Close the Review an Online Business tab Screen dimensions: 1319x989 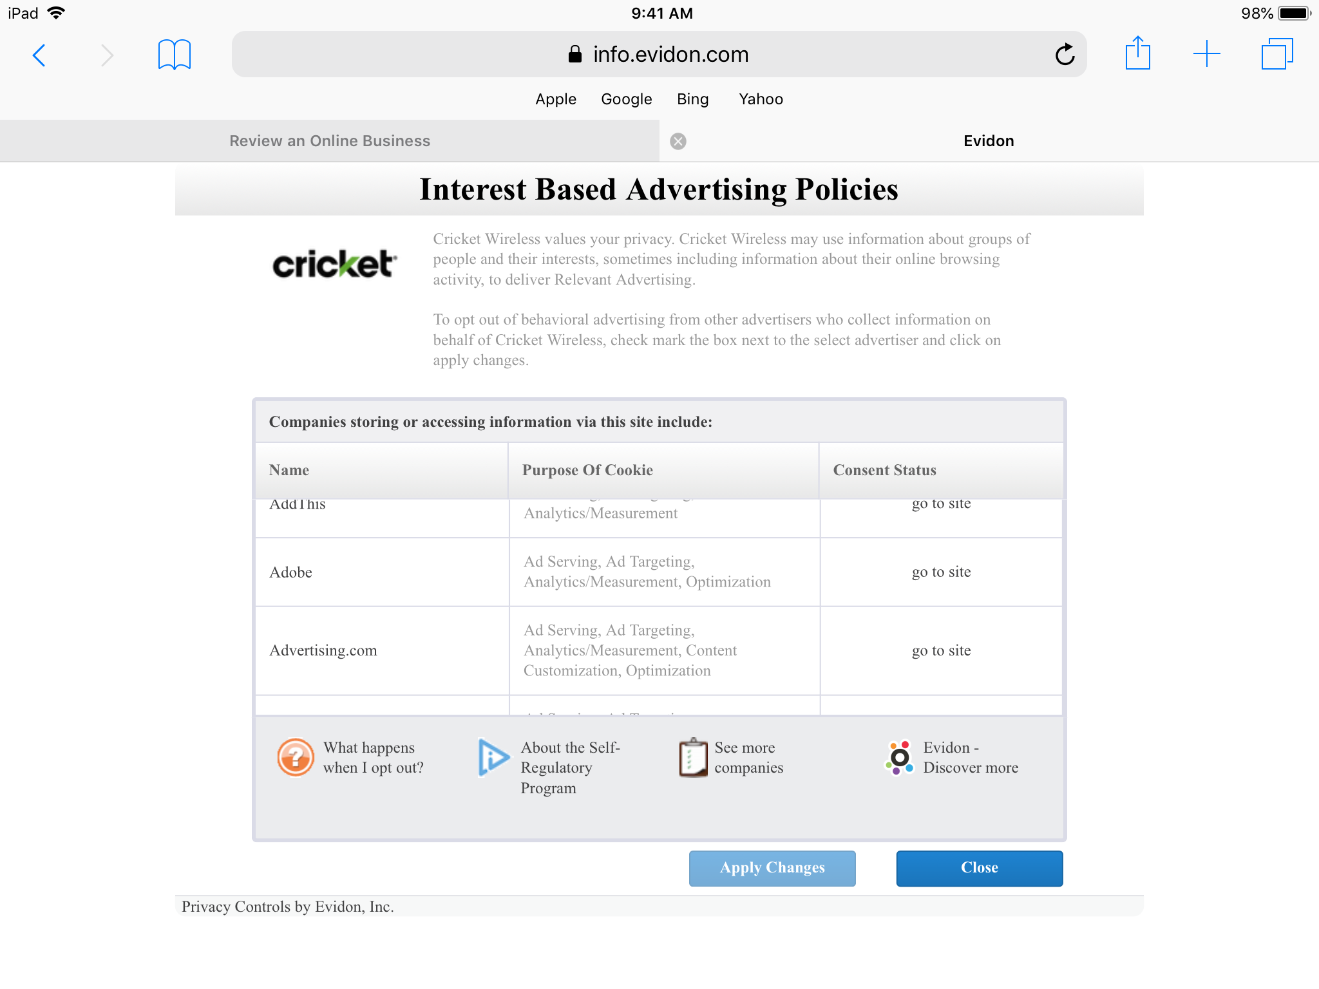678,140
